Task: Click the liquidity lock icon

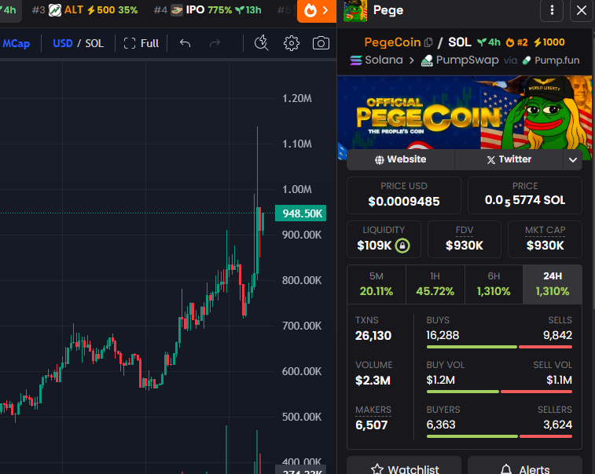Action: click(402, 246)
